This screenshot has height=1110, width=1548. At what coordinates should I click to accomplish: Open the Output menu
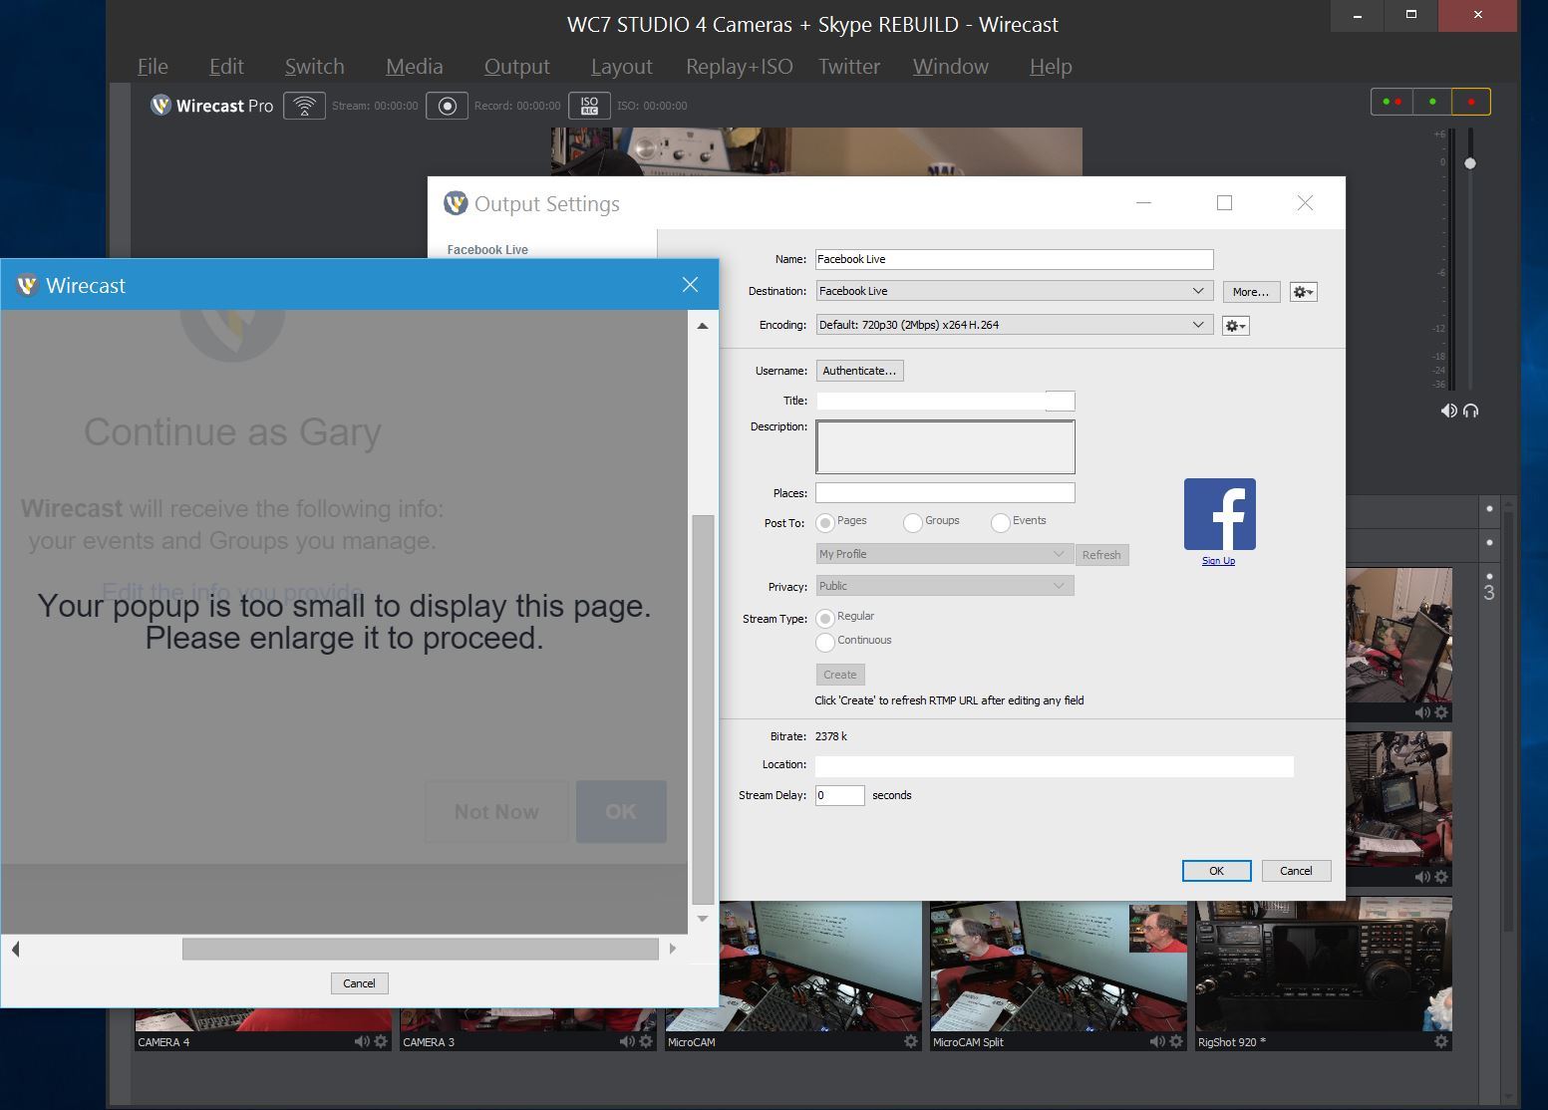tap(516, 67)
